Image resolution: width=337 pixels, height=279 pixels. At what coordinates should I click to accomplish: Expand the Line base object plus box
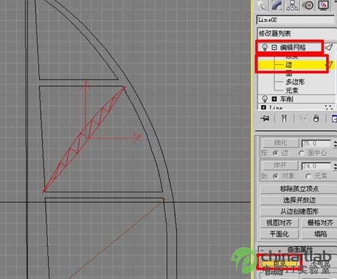264,107
